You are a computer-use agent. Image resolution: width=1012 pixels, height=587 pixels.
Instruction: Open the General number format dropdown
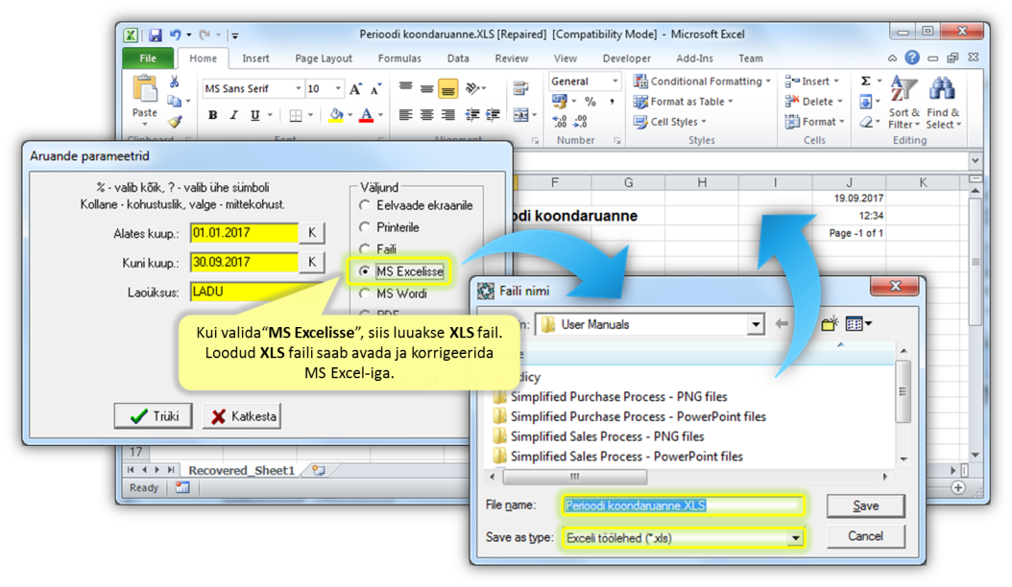click(614, 82)
